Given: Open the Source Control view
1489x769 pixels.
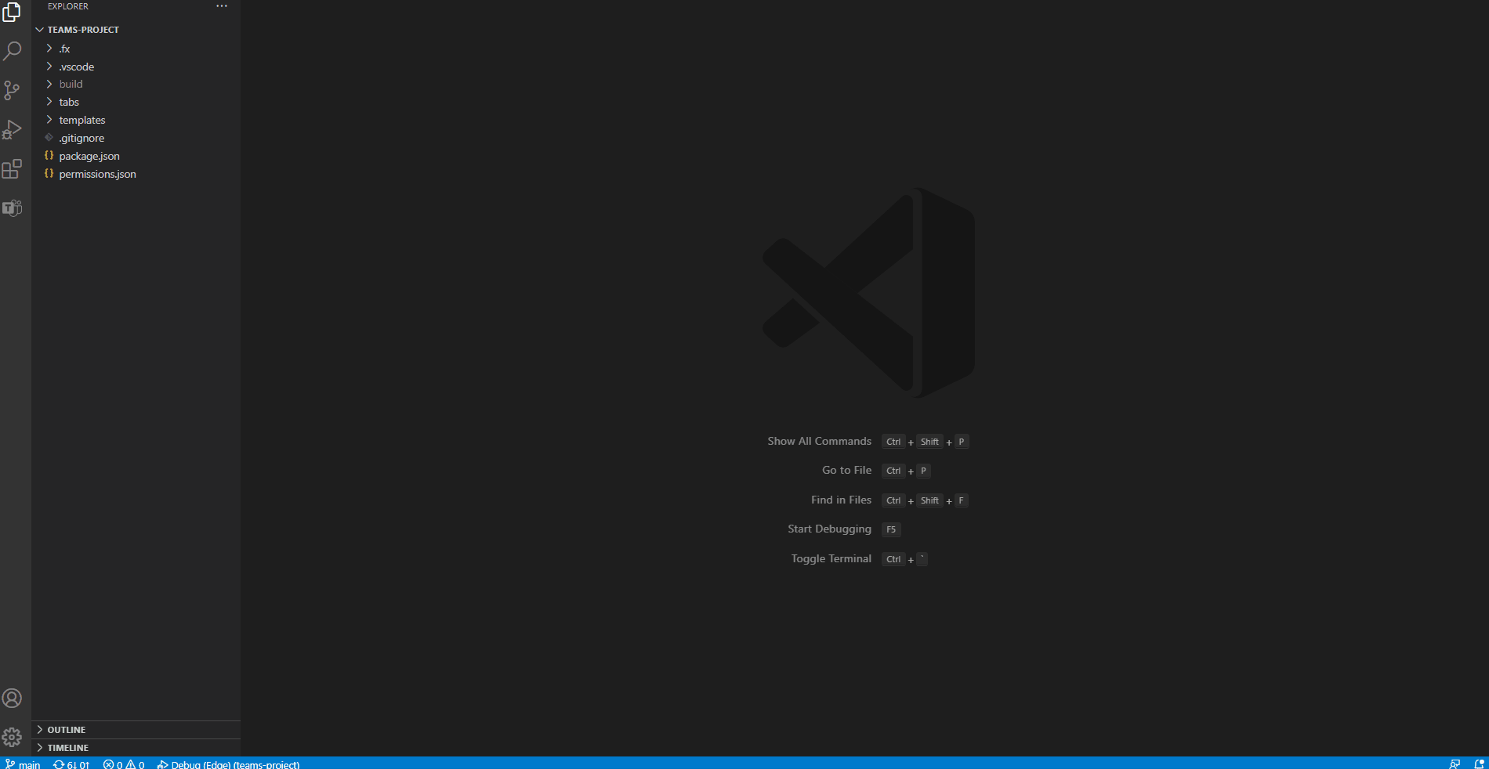Looking at the screenshot, I should [x=12, y=91].
